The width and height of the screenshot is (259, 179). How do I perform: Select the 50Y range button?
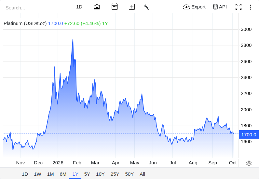tap(129, 174)
